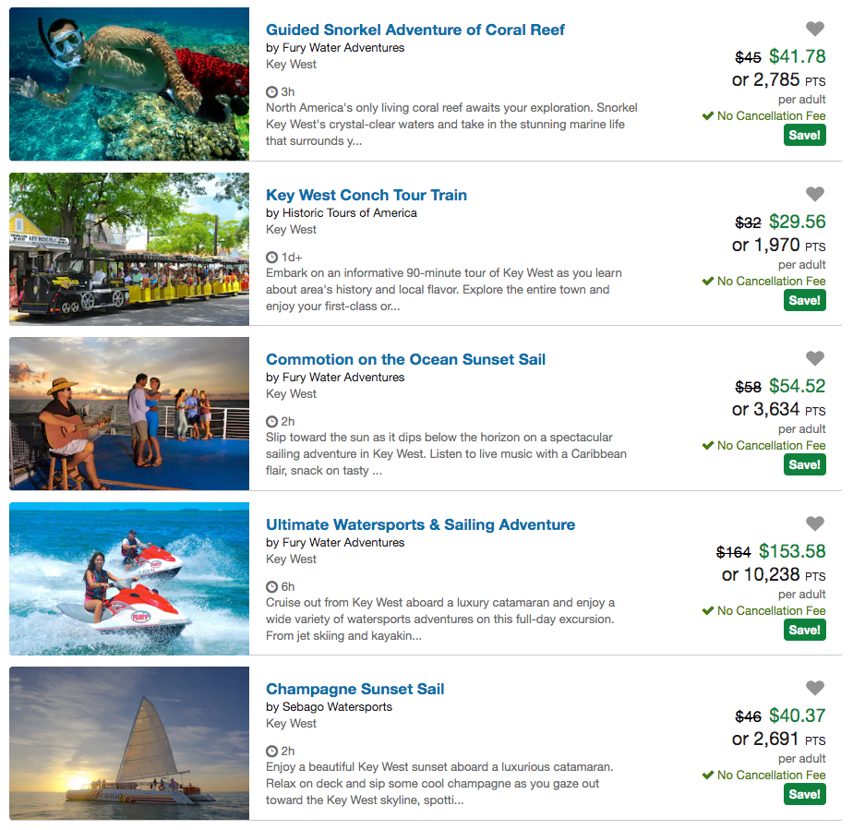This screenshot has width=865, height=830.
Task: Open Key West Conch Tour Train listing
Action: coord(366,195)
